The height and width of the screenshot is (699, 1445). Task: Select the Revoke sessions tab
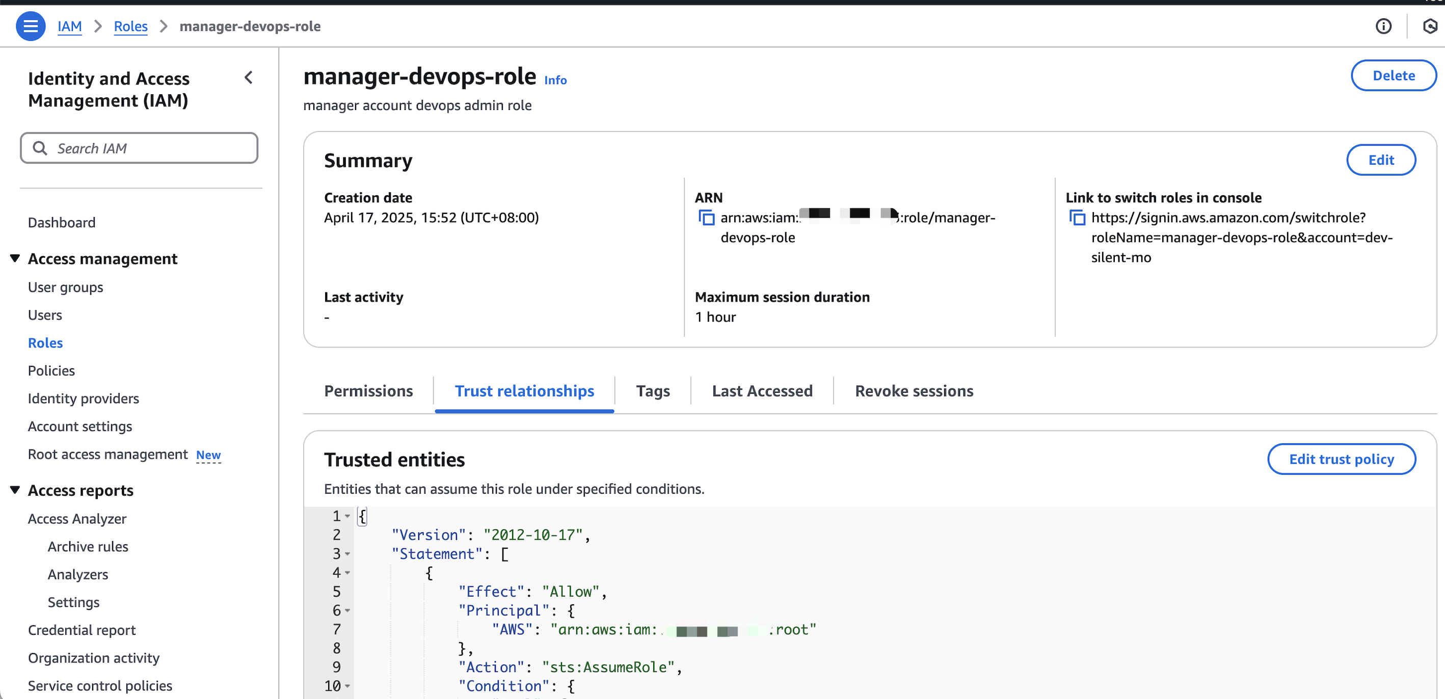click(x=914, y=391)
